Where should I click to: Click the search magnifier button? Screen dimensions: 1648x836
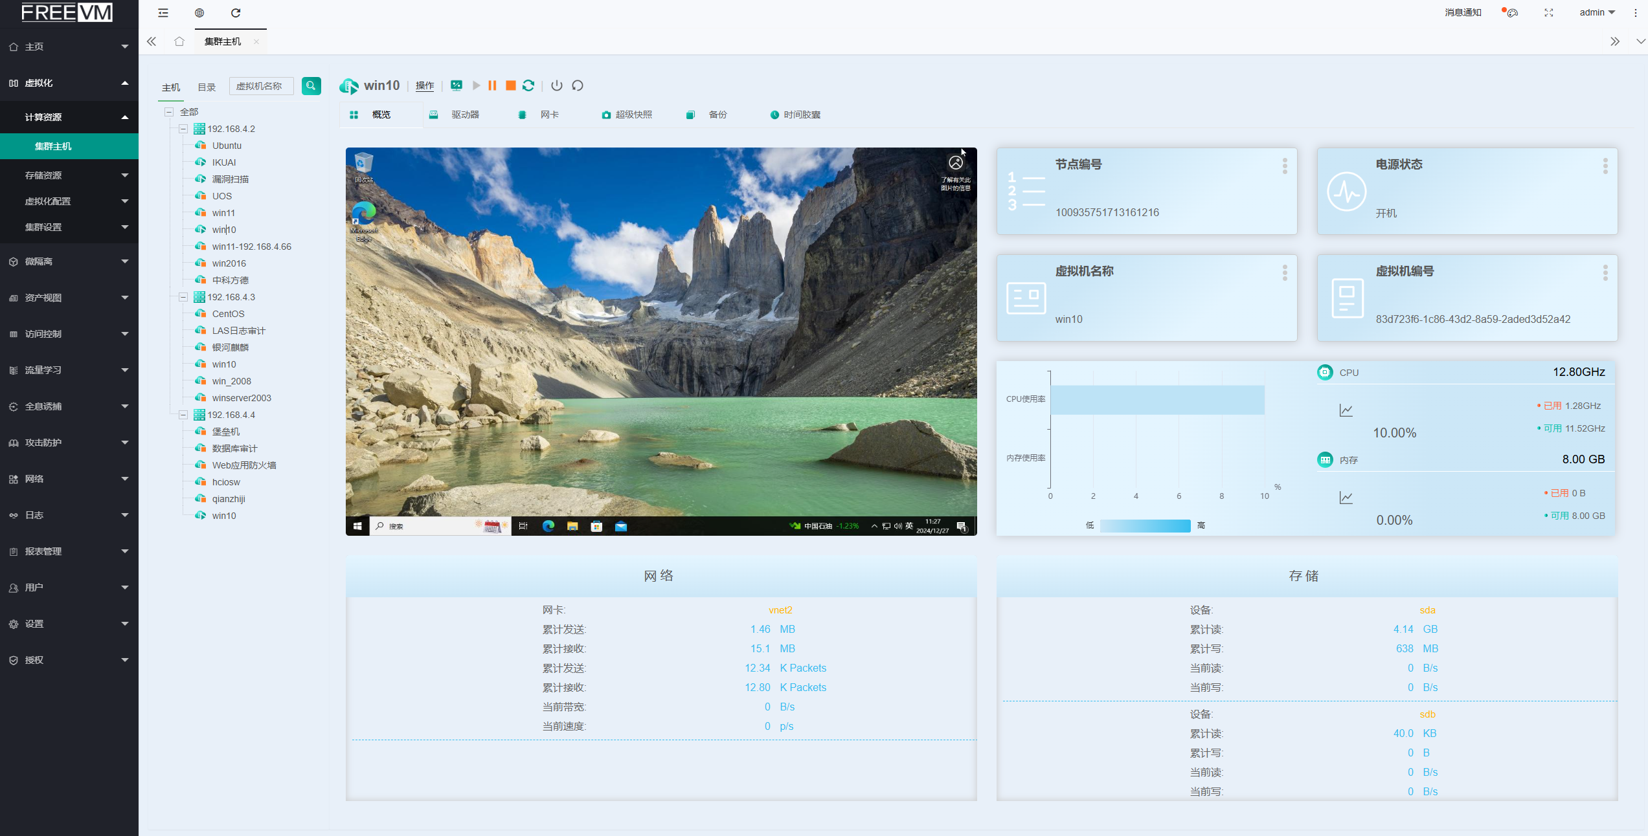tap(311, 86)
